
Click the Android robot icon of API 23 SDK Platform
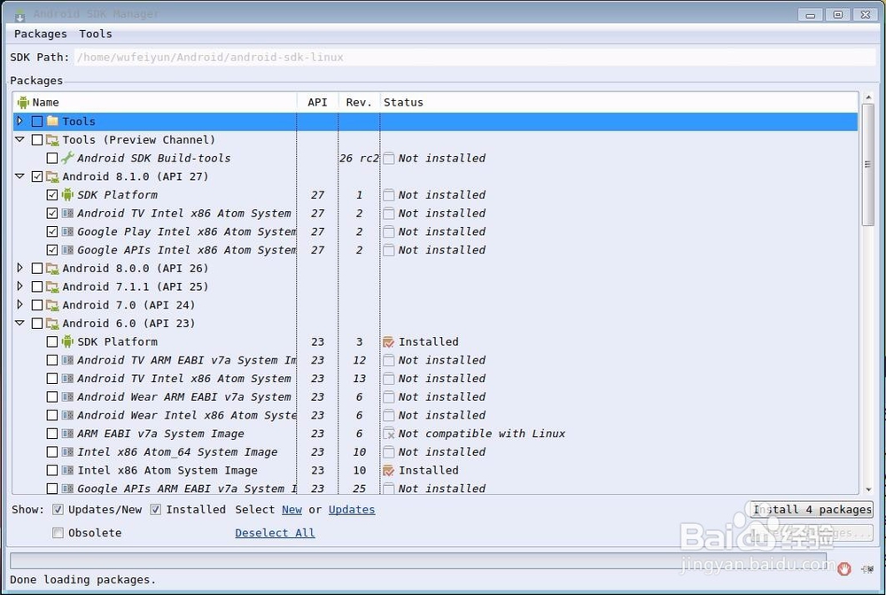[67, 341]
